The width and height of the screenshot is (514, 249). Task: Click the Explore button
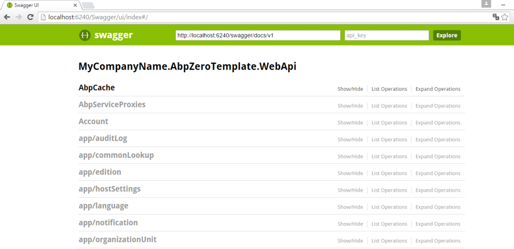pos(447,35)
